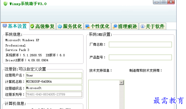Click the 产品型号 input field
186x109 pixels.
(x=140, y=57)
